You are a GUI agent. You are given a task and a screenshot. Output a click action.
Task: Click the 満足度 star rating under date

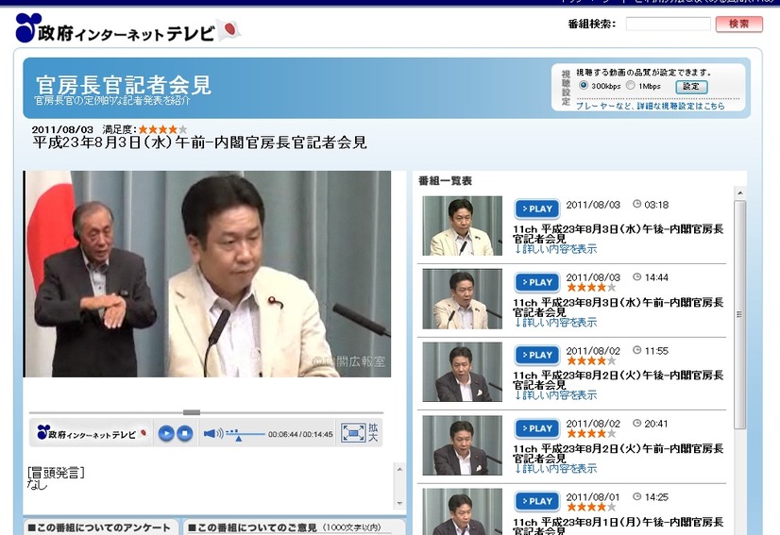coord(162,129)
